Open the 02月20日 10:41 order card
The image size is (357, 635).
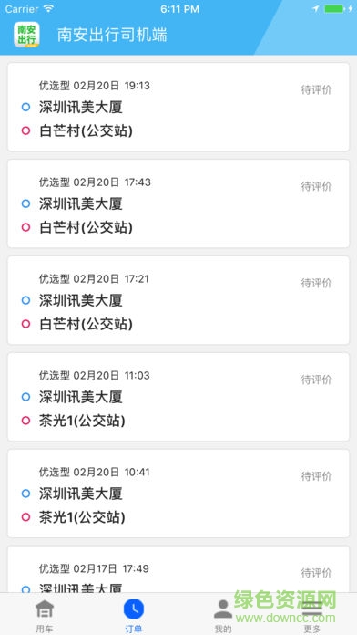(178, 494)
